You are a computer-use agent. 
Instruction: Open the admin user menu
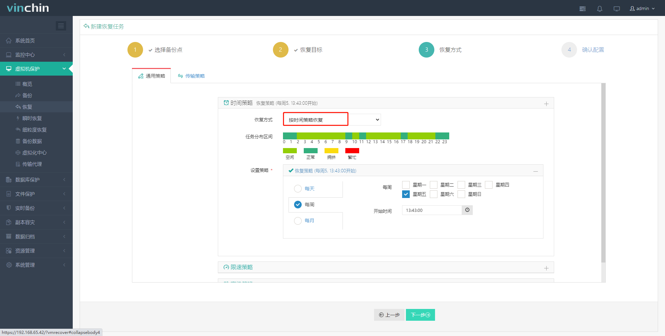[642, 8]
